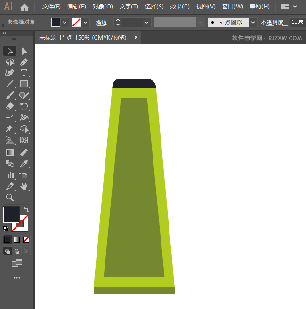Screen dimensions: 306x309
Task: Select the Pen tool
Action: tap(24, 62)
